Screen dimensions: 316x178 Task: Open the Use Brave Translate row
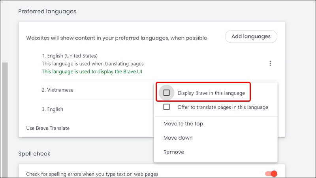[x=48, y=128]
